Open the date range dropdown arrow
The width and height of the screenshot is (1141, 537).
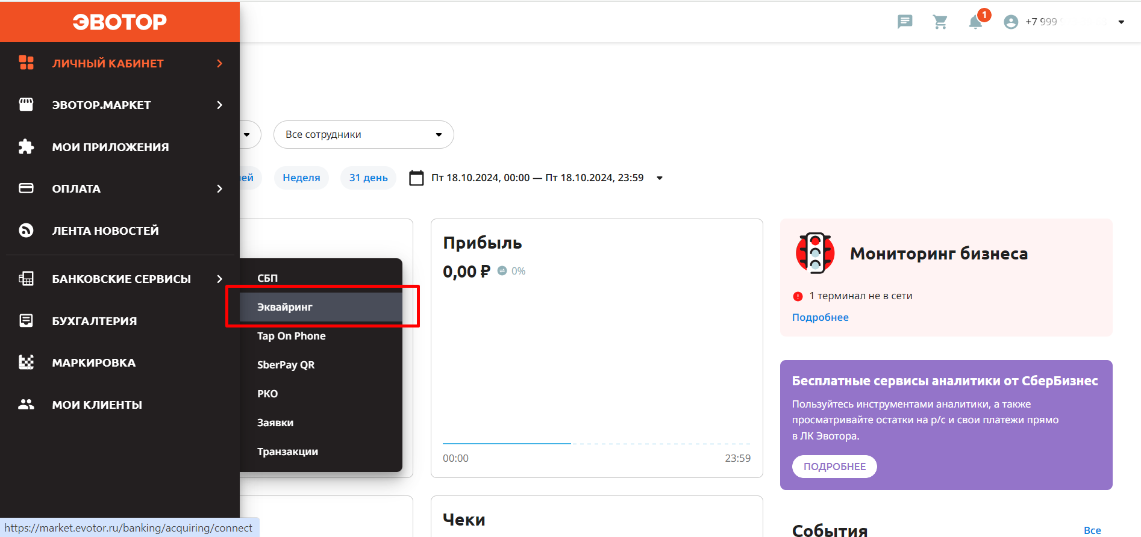point(660,178)
